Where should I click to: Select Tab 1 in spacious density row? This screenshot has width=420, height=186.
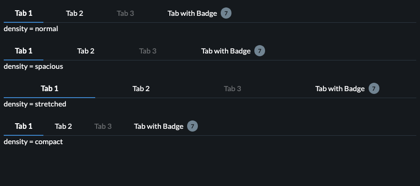[23, 51]
